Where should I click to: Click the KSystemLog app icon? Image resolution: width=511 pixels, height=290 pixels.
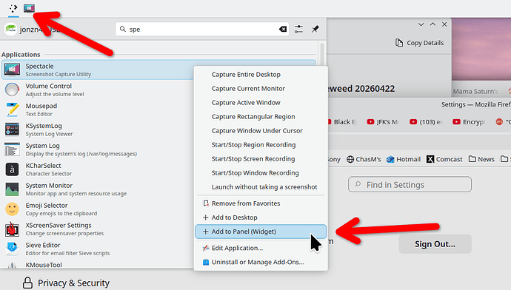(x=12, y=129)
